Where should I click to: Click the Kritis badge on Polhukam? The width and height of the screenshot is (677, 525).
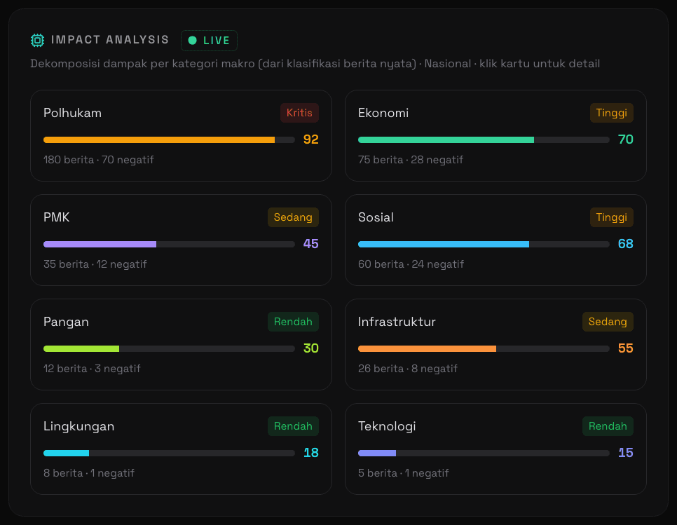[300, 113]
